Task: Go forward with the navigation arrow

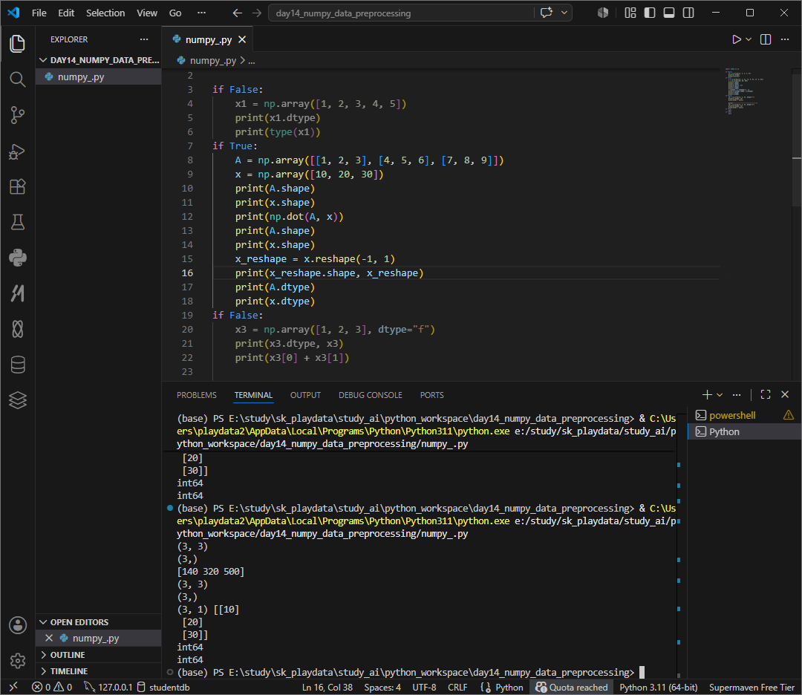Action: (257, 13)
